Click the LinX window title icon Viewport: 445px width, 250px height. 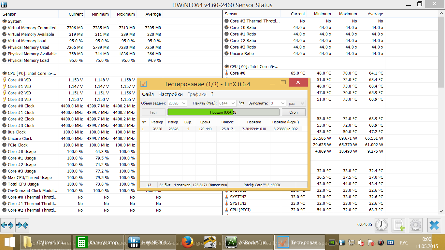(143, 84)
